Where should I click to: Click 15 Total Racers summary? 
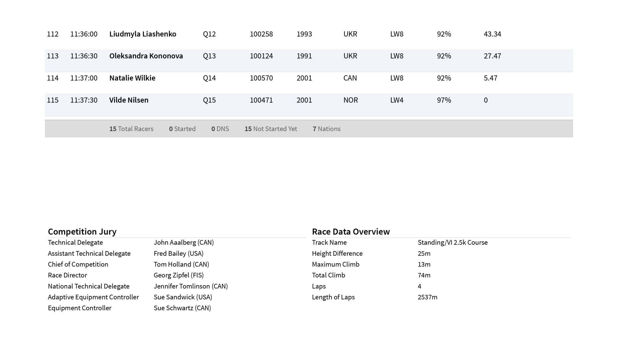pyautogui.click(x=131, y=129)
